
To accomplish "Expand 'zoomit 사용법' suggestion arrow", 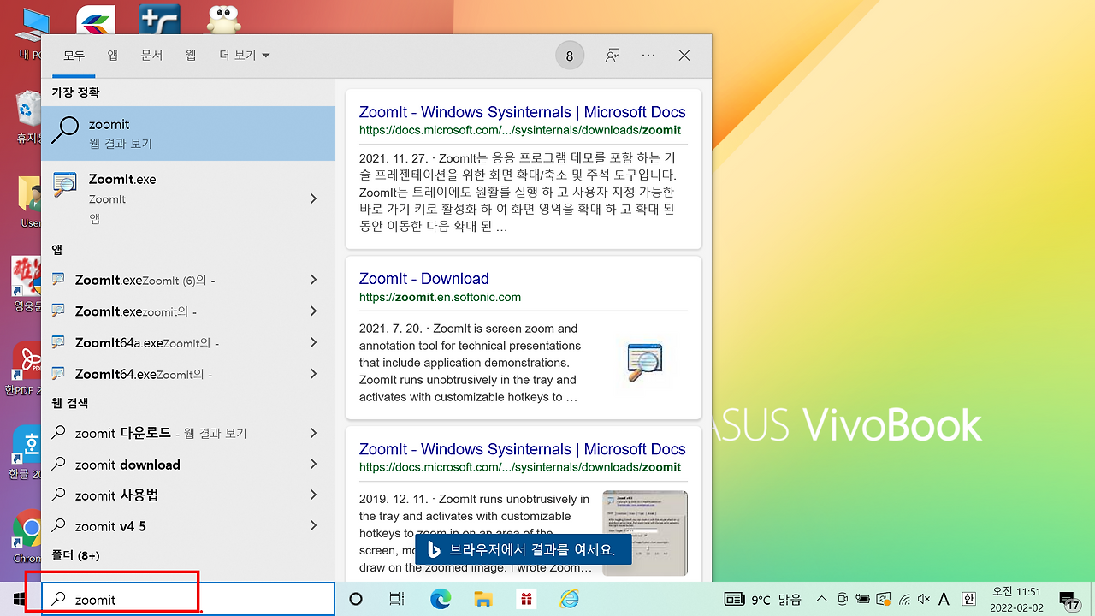I will [313, 495].
